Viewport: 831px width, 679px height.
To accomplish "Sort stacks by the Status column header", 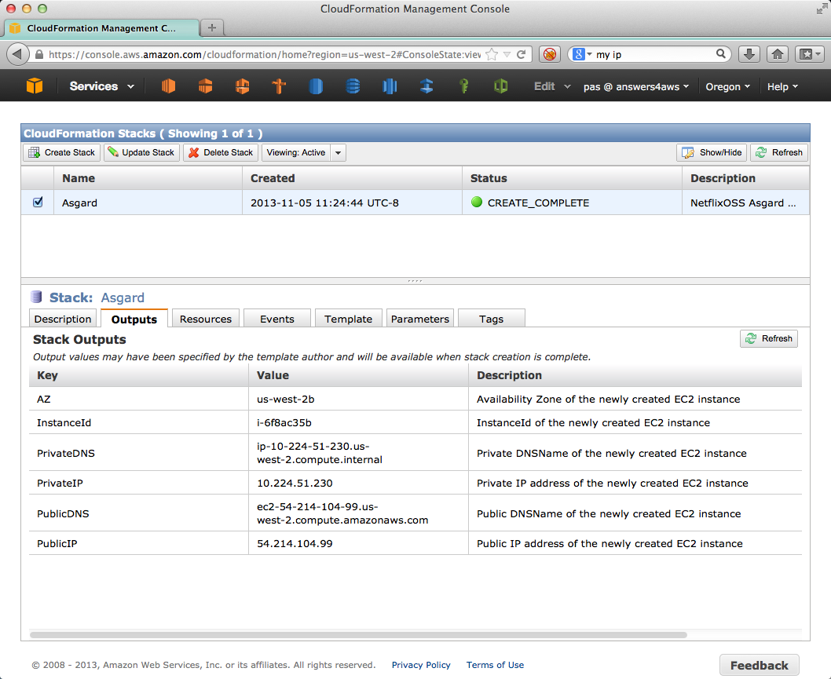I will pyautogui.click(x=573, y=178).
